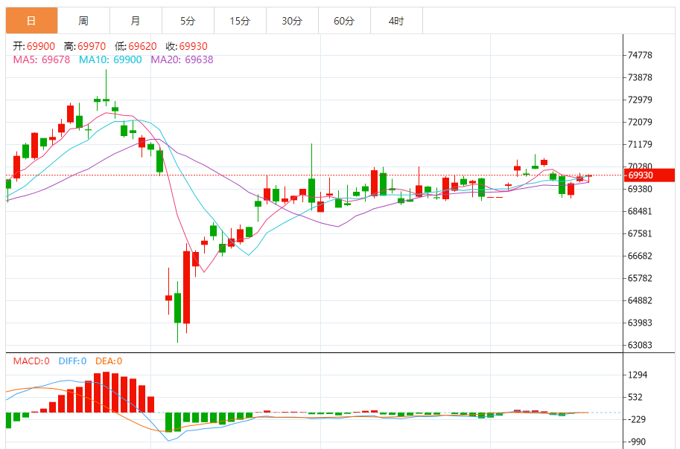The image size is (680, 449).
Task: Click the low price 低:69620 value
Action: (x=136, y=46)
